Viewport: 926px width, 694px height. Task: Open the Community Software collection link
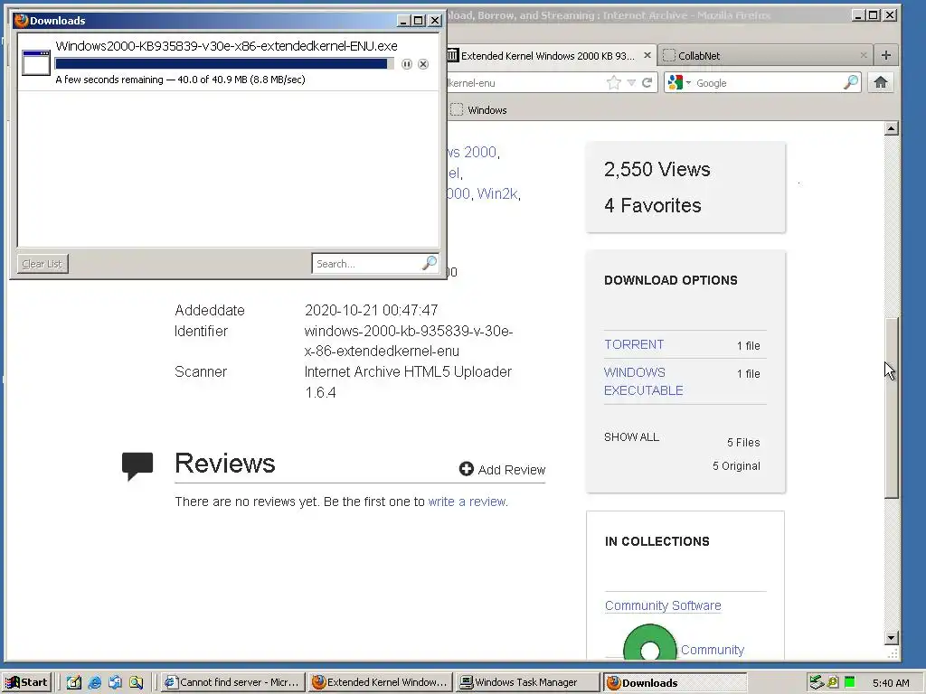663,605
